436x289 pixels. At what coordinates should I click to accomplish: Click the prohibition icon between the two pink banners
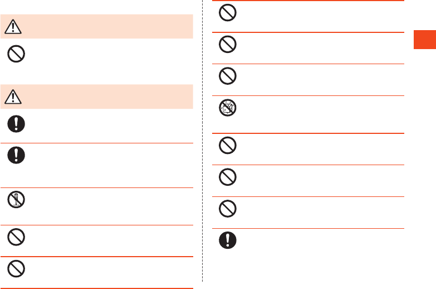coord(16,54)
